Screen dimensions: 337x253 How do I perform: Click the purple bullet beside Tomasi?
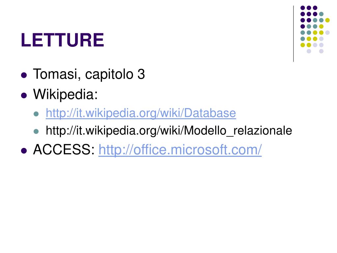(24, 75)
